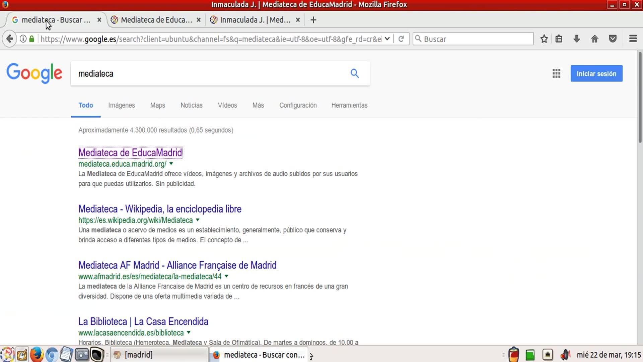Switch to the Inmaculada J. browser tab
This screenshot has height=362, width=643.
coord(255,20)
